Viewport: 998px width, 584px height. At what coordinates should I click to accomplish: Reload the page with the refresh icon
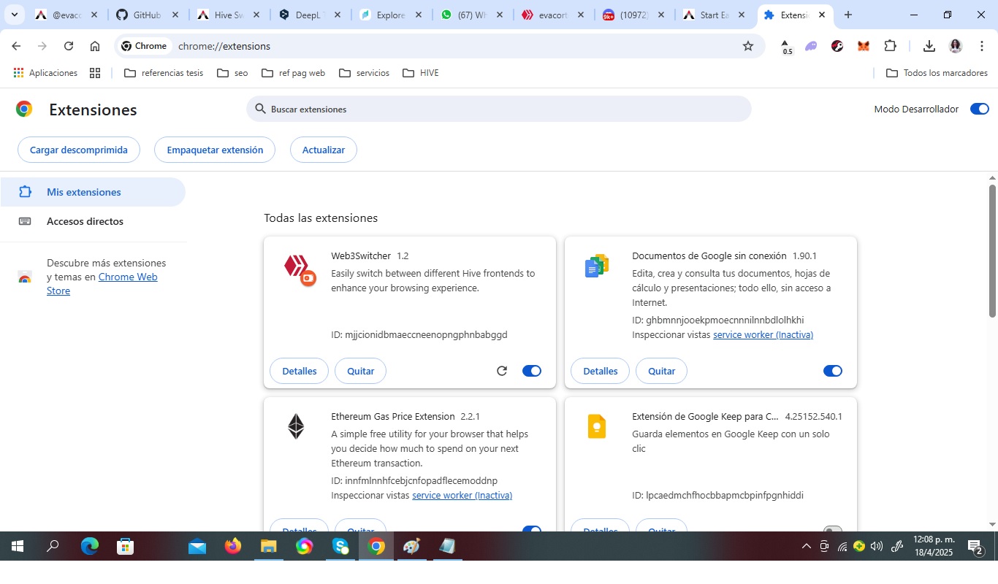(69, 46)
